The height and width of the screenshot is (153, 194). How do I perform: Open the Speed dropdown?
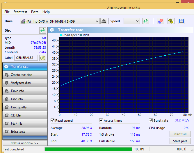click(x=132, y=21)
